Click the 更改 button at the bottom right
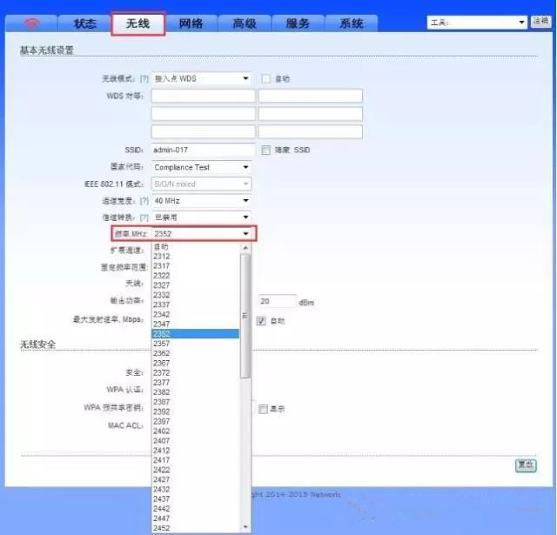The width and height of the screenshot is (557, 535). click(526, 465)
